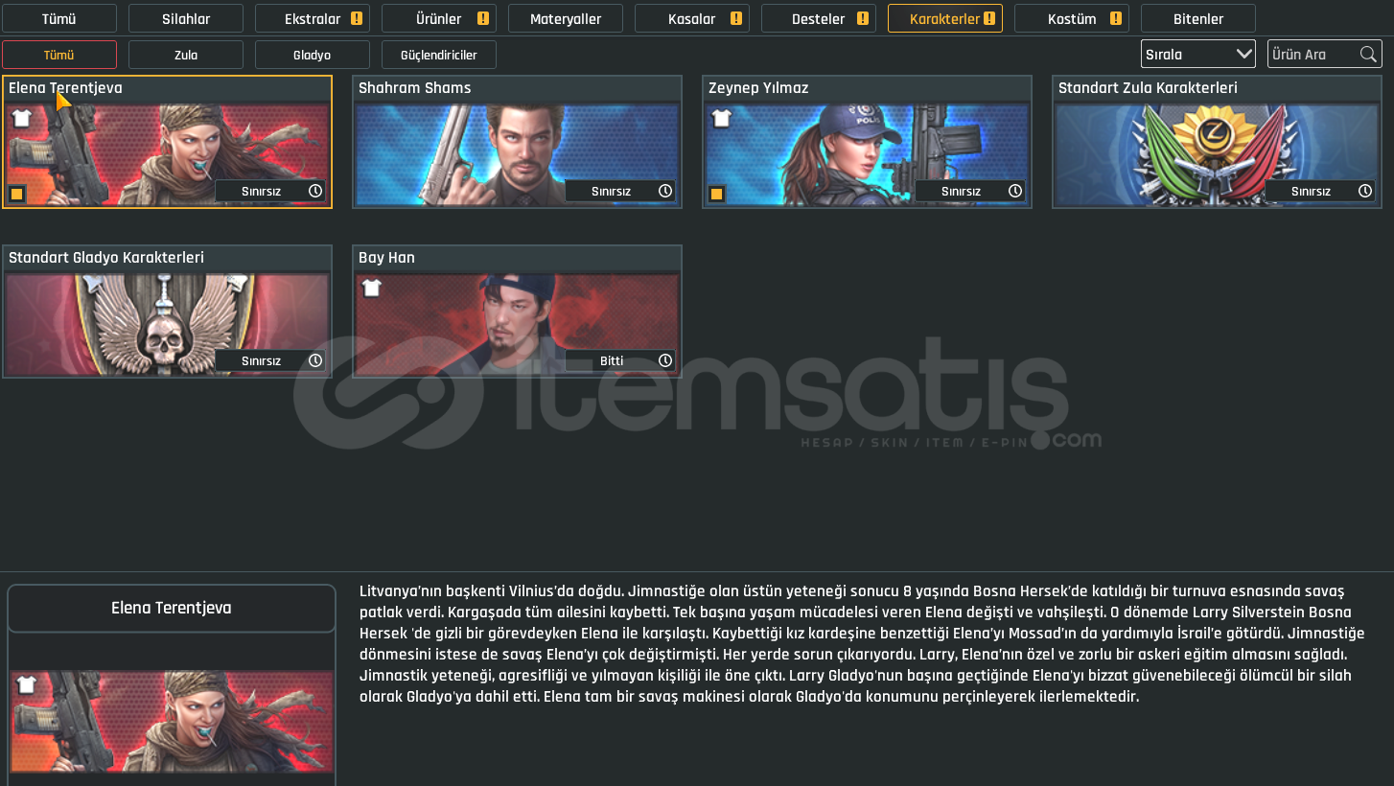Click the "Zeynep Yılmaz" card title
The width and height of the screenshot is (1394, 786).
point(758,88)
